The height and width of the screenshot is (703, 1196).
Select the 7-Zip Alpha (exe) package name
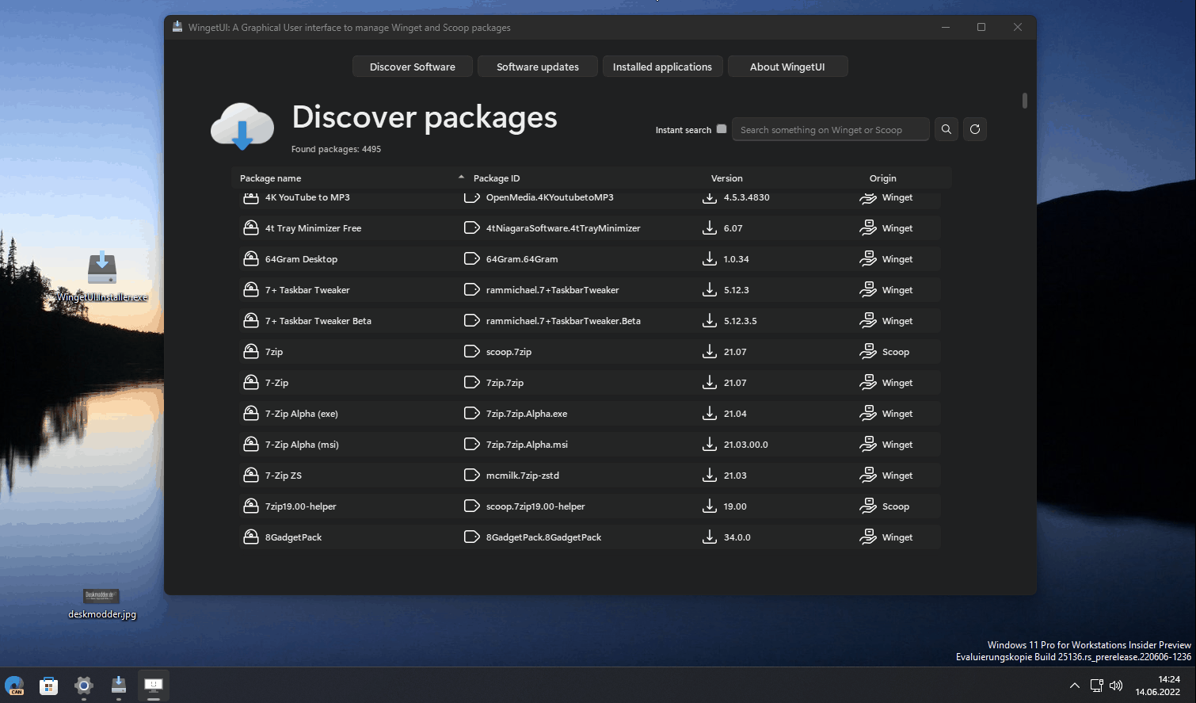(302, 414)
